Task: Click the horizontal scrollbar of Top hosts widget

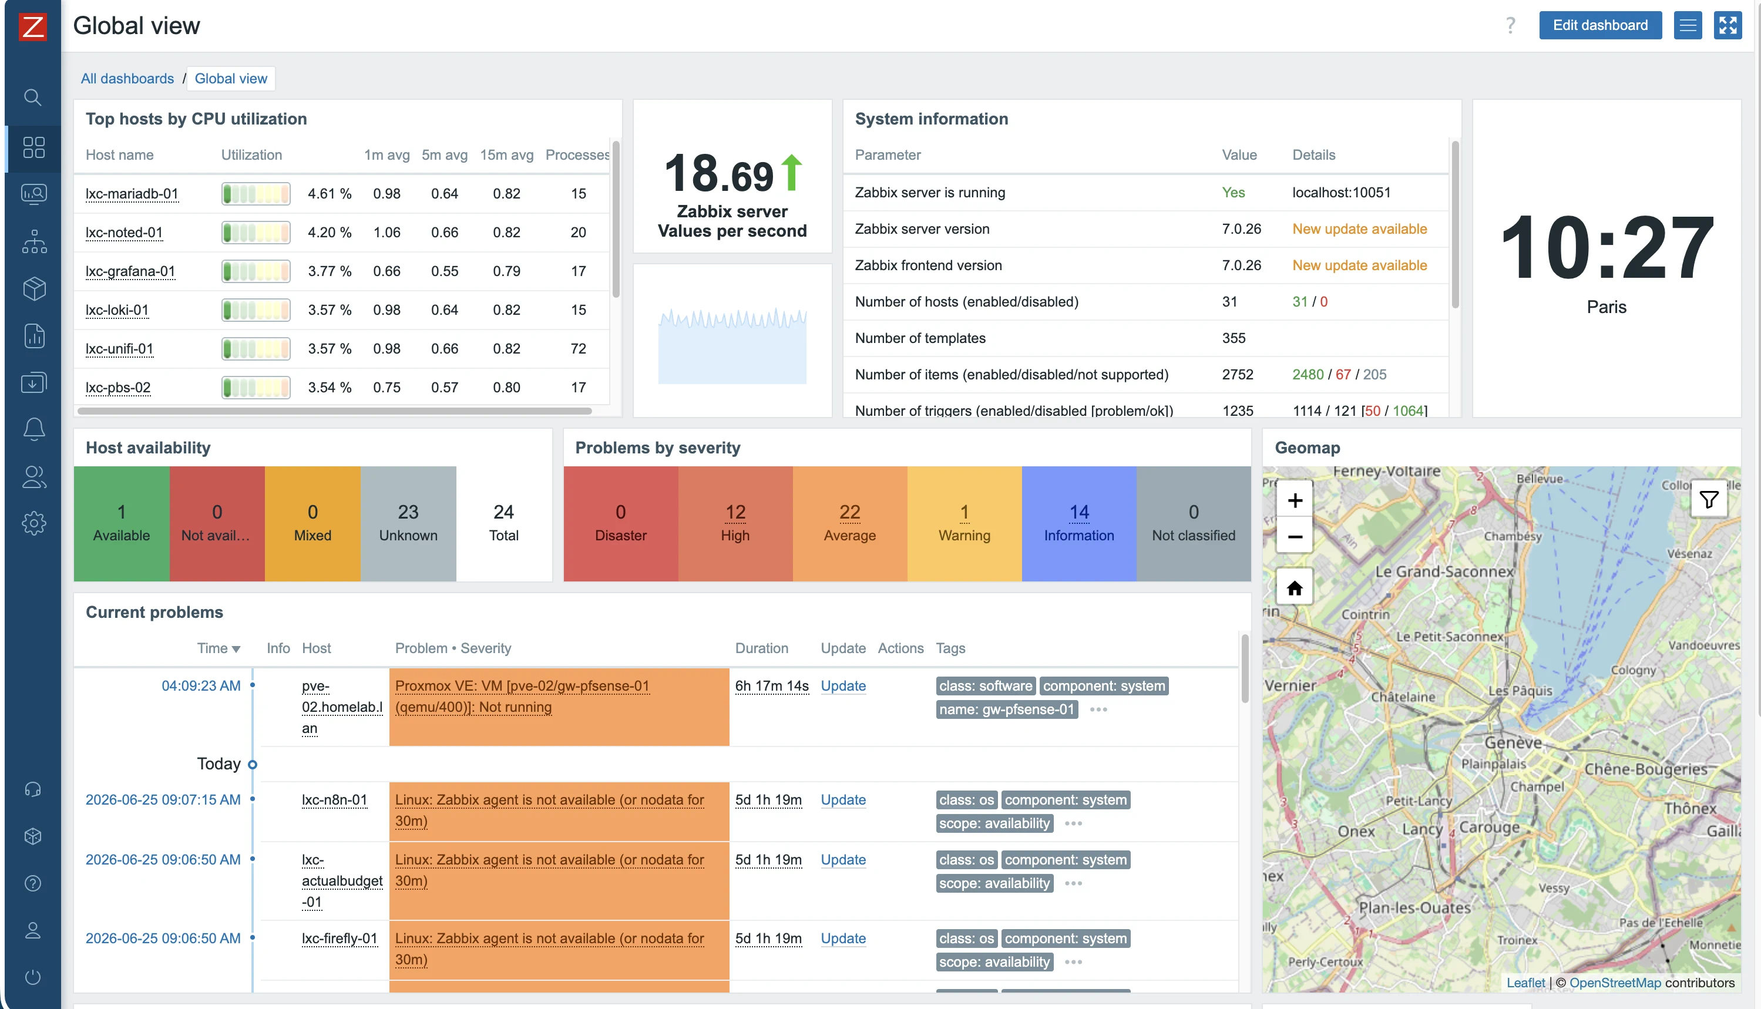Action: click(x=335, y=411)
